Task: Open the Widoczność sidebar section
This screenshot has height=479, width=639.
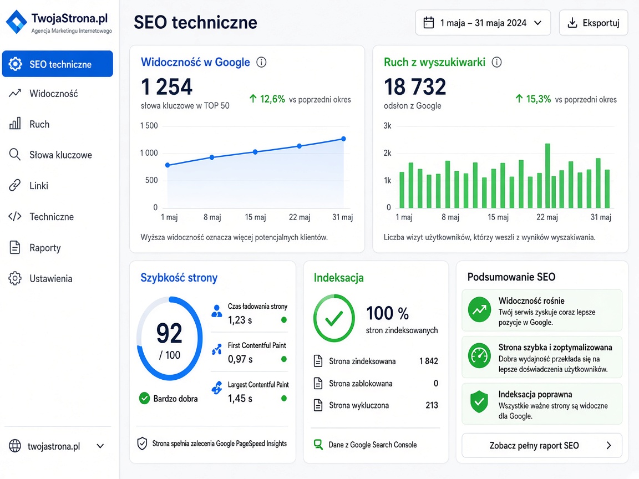Action: tap(58, 93)
